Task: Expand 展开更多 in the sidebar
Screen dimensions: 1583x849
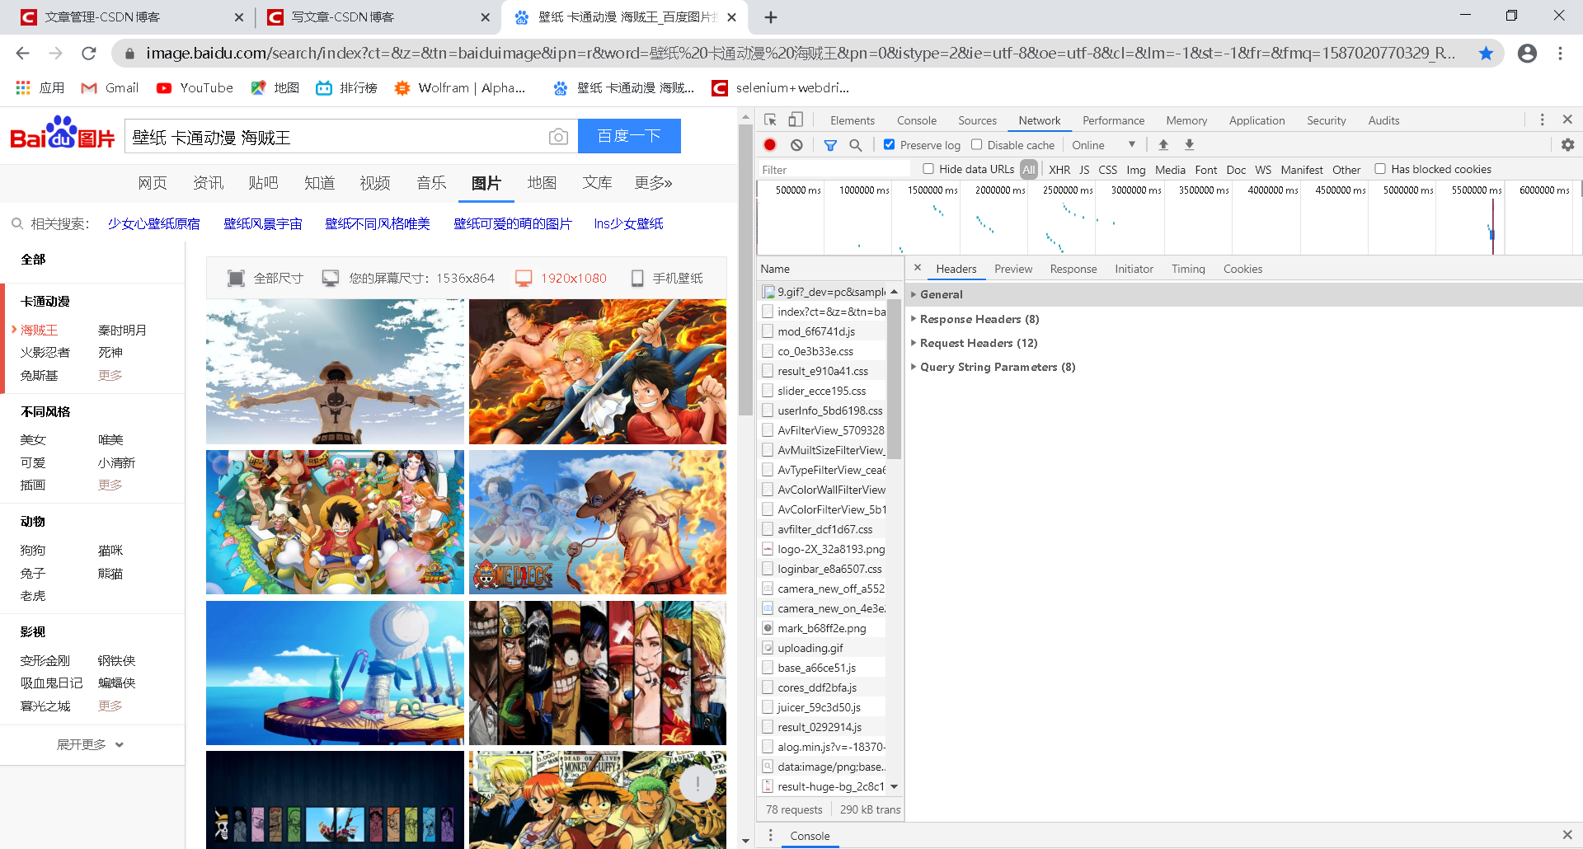Action: click(90, 744)
